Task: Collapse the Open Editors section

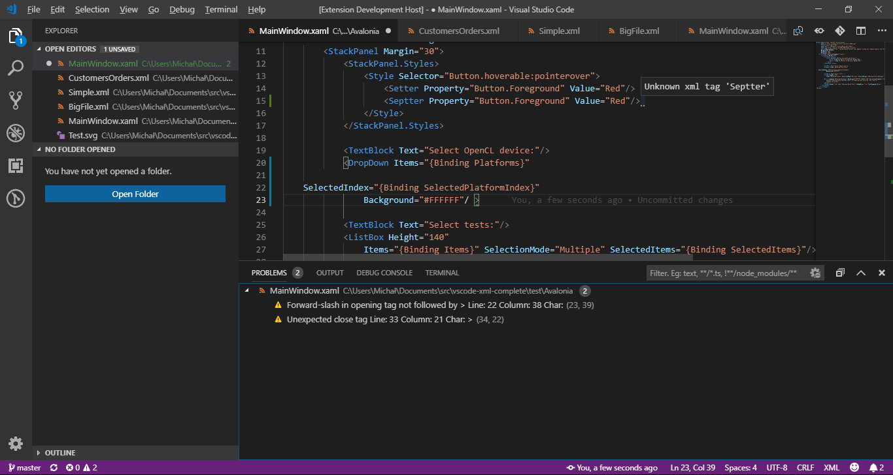Action: click(x=70, y=49)
